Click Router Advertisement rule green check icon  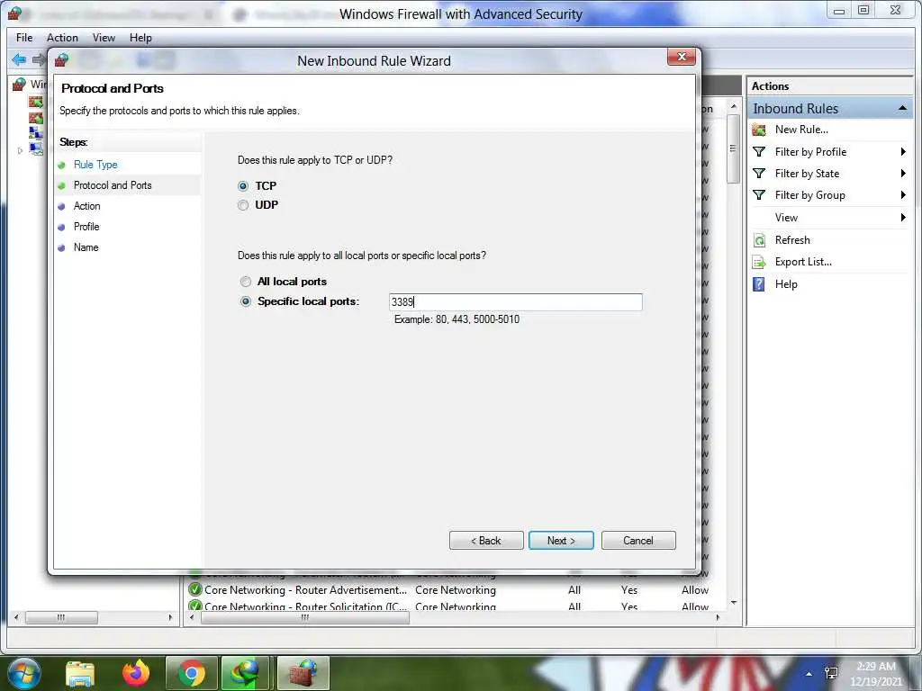coord(194,589)
